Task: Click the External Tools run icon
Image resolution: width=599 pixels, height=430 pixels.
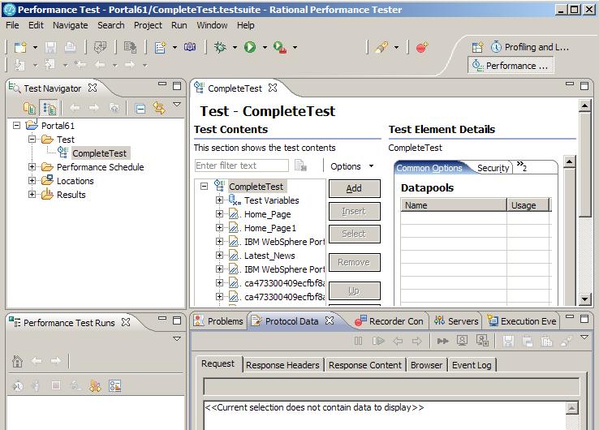Action: click(280, 47)
